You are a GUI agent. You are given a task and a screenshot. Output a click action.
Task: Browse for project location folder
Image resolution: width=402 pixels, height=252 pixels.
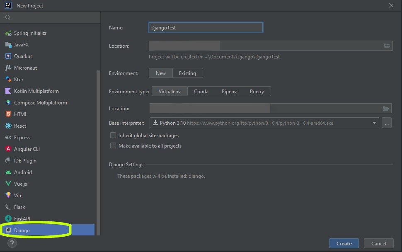pyautogui.click(x=387, y=46)
